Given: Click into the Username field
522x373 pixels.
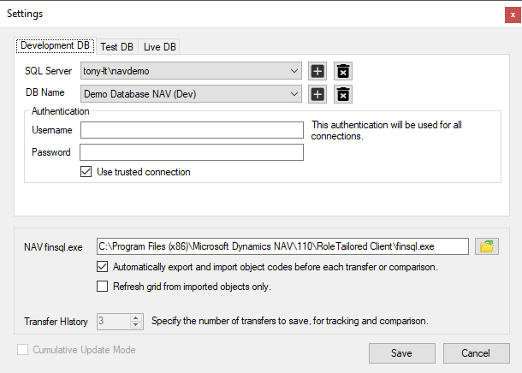Looking at the screenshot, I should coord(192,130).
